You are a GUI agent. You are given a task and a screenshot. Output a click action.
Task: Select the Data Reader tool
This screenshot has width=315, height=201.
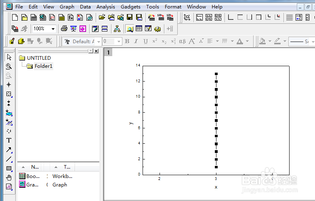pos(9,94)
